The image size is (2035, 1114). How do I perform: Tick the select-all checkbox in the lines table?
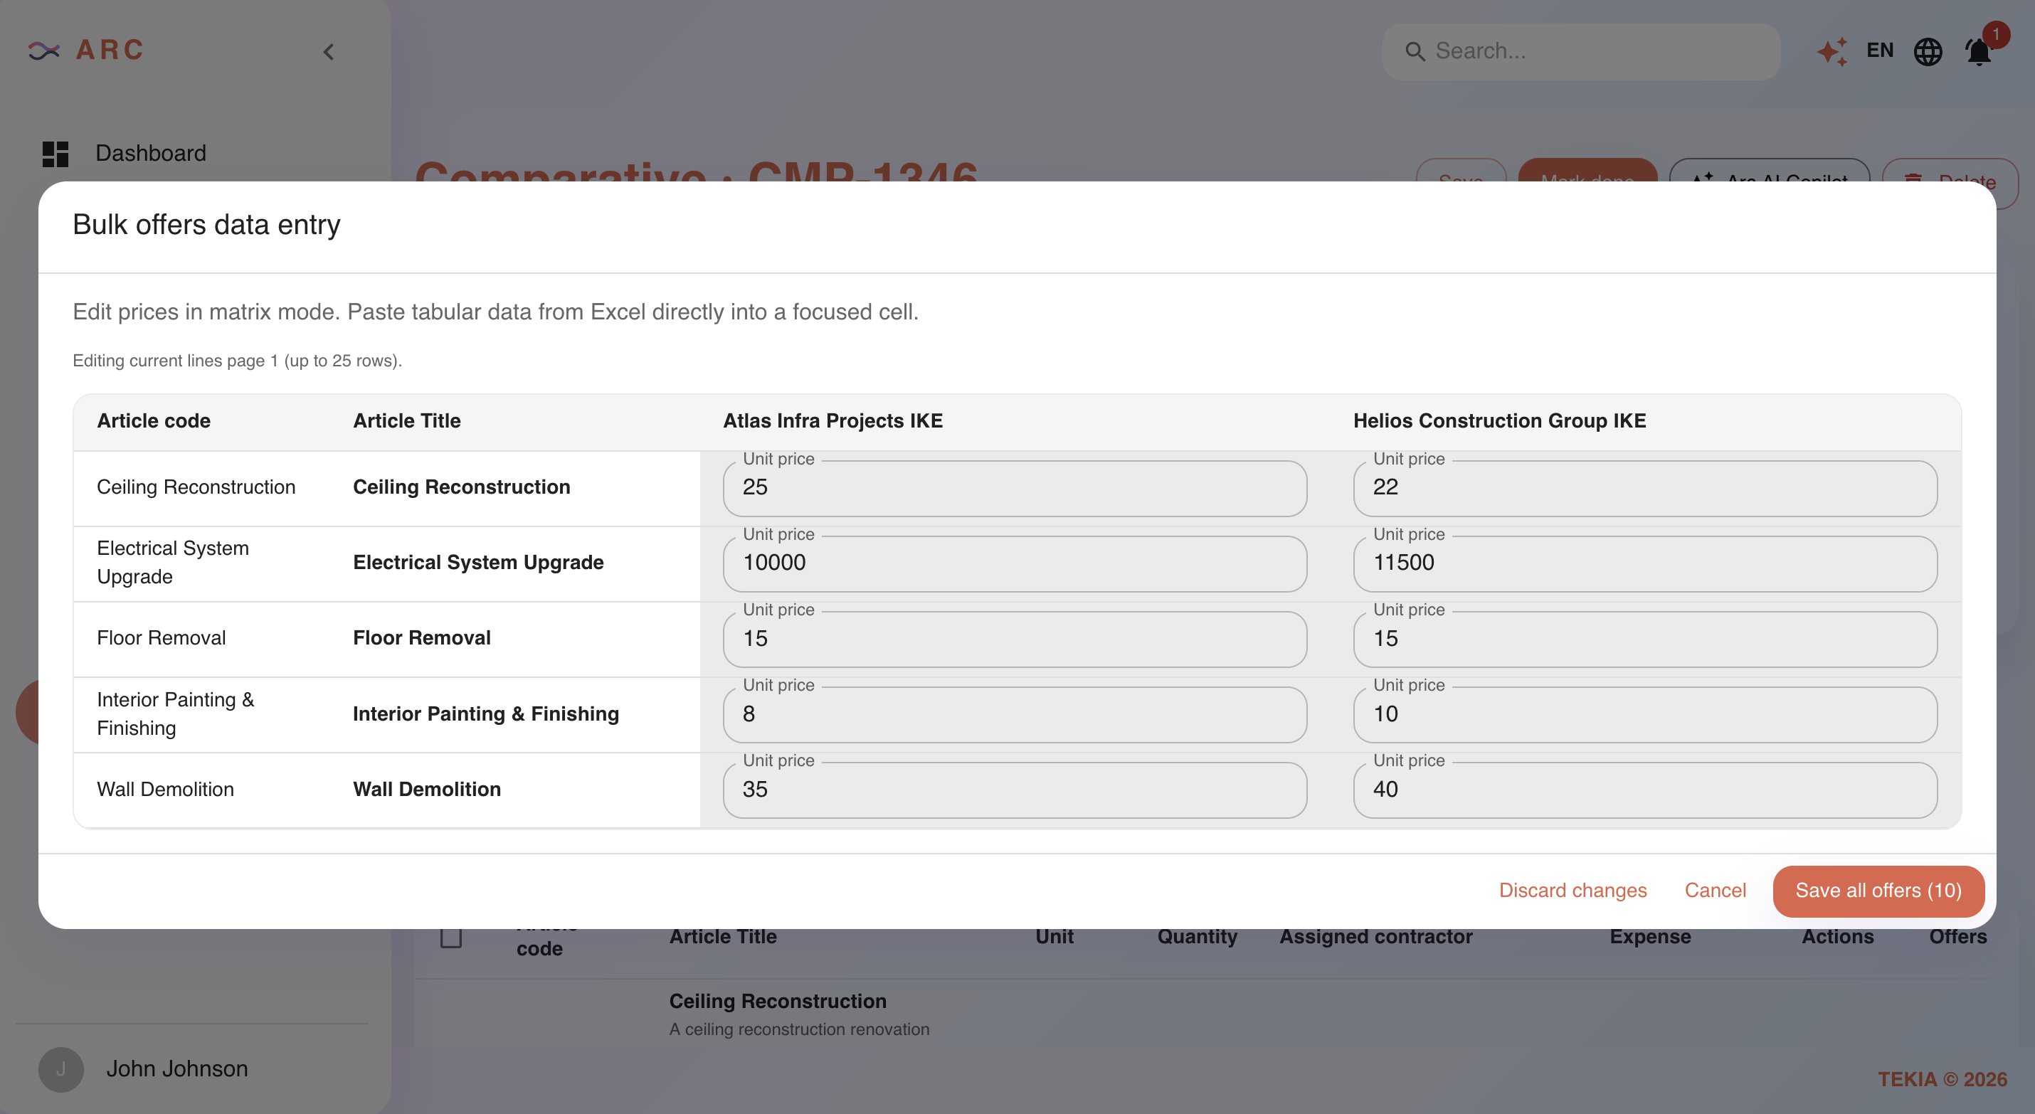(451, 937)
